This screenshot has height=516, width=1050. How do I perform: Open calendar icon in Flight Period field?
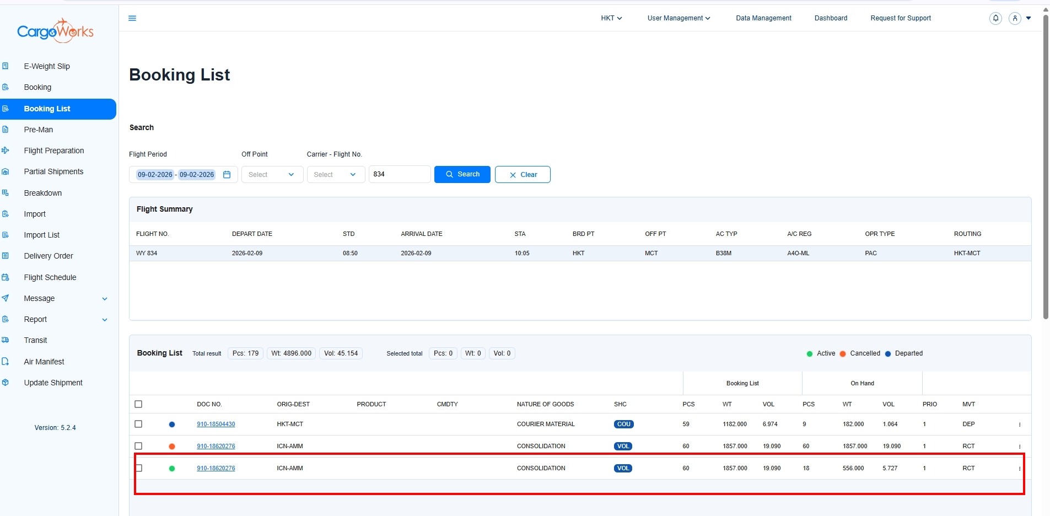point(227,175)
